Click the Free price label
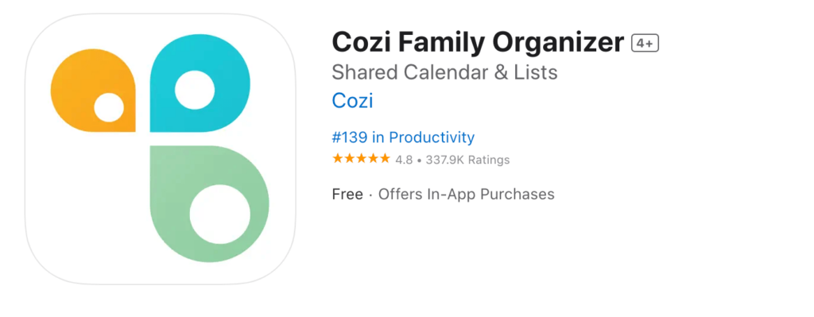This screenshot has height=317, width=814. click(347, 195)
